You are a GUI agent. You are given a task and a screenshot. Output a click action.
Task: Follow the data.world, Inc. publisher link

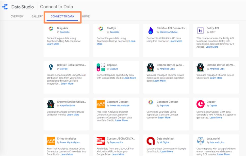coord(217,142)
